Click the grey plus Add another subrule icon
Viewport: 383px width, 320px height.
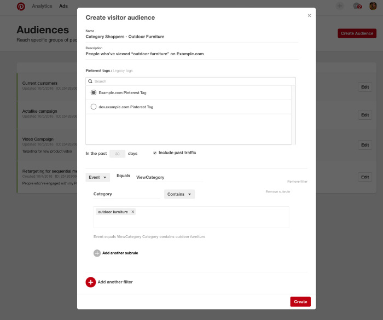tap(97, 253)
